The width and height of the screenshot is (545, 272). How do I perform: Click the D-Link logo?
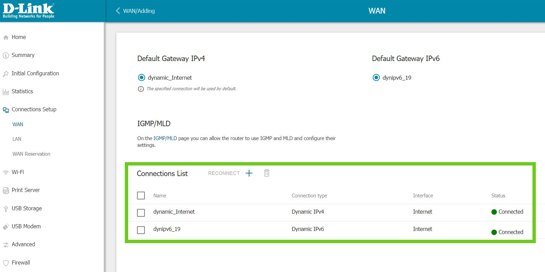point(28,11)
